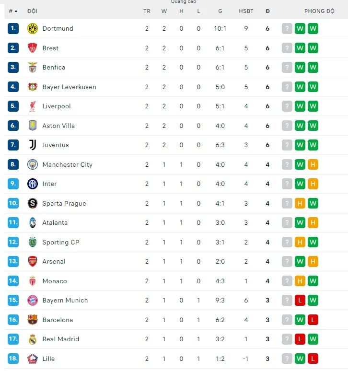Click Dortmund's grey question mark form badge
Image resolution: width=348 pixels, height=371 pixels.
[x=287, y=29]
